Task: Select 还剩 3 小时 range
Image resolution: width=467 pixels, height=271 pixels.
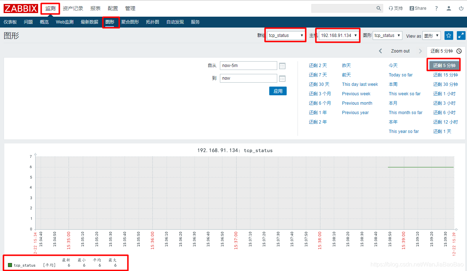Action: [x=444, y=103]
